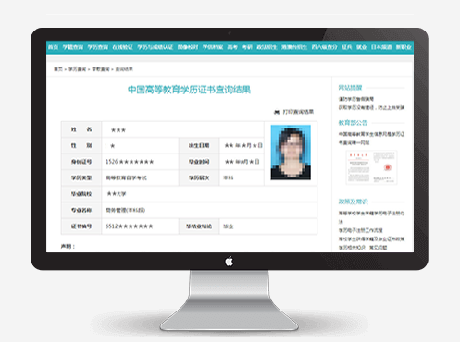The height and width of the screenshot is (342, 460).
Task: Open the 网站提醒 sidebar heading
Action: (x=350, y=88)
